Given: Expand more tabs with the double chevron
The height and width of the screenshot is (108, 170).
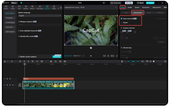Looking at the screenshot, I should pos(61,8).
